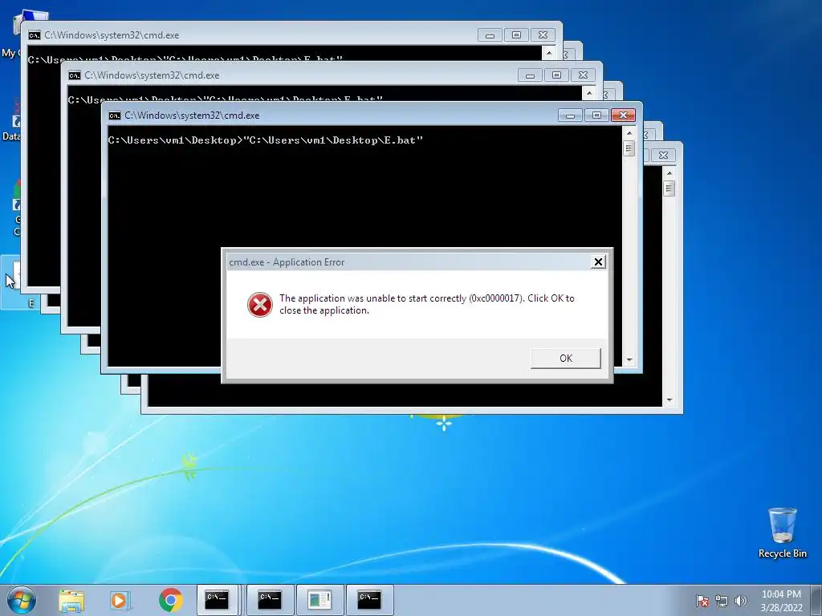Maximize the topmost-left cmd.exe window
The height and width of the screenshot is (616, 822).
(516, 35)
